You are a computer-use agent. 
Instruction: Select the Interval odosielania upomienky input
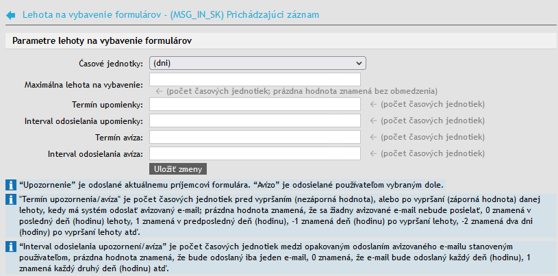(x=255, y=121)
